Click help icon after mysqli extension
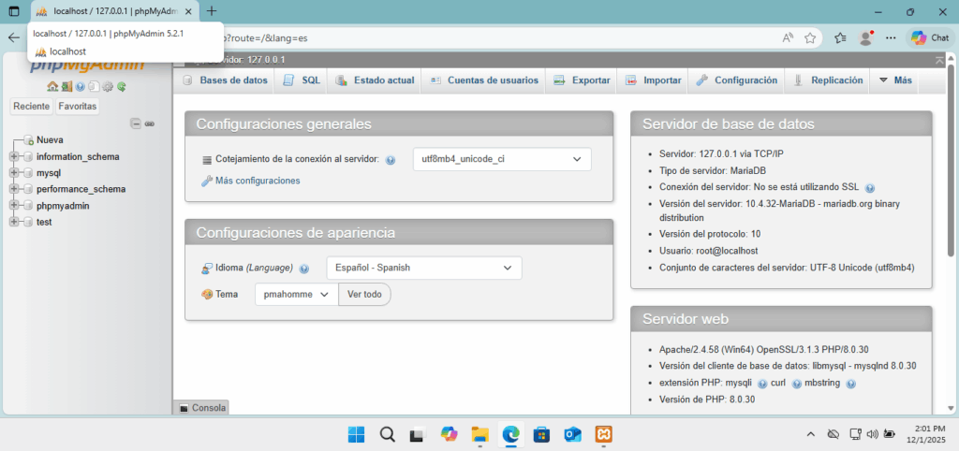This screenshot has height=451, width=959. point(762,384)
